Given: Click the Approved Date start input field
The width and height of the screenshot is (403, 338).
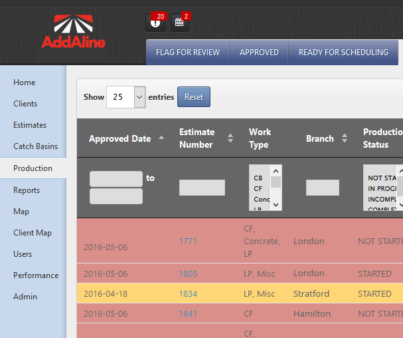Looking at the screenshot, I should [116, 178].
